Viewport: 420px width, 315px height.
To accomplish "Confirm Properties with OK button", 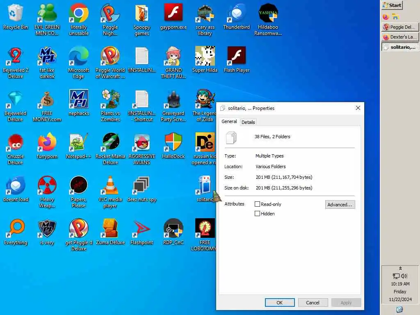I will [280, 302].
